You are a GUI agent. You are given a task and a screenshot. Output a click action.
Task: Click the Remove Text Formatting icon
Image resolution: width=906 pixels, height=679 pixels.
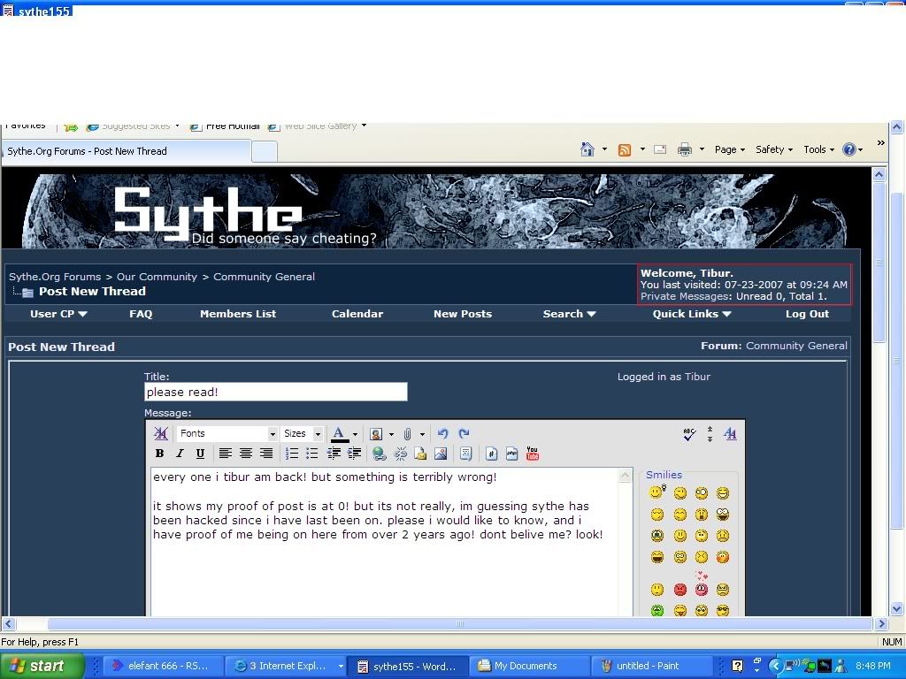point(161,433)
